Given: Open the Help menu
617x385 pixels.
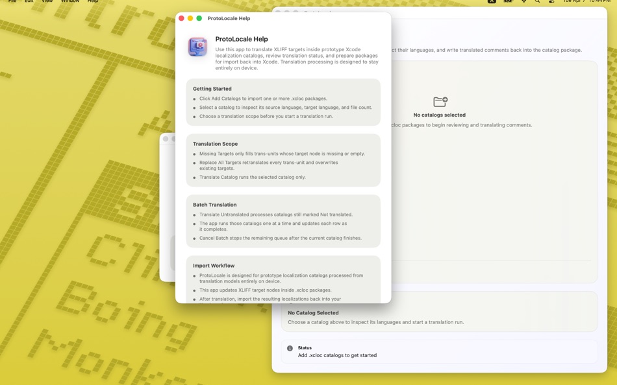Looking at the screenshot, I should coord(91,2).
